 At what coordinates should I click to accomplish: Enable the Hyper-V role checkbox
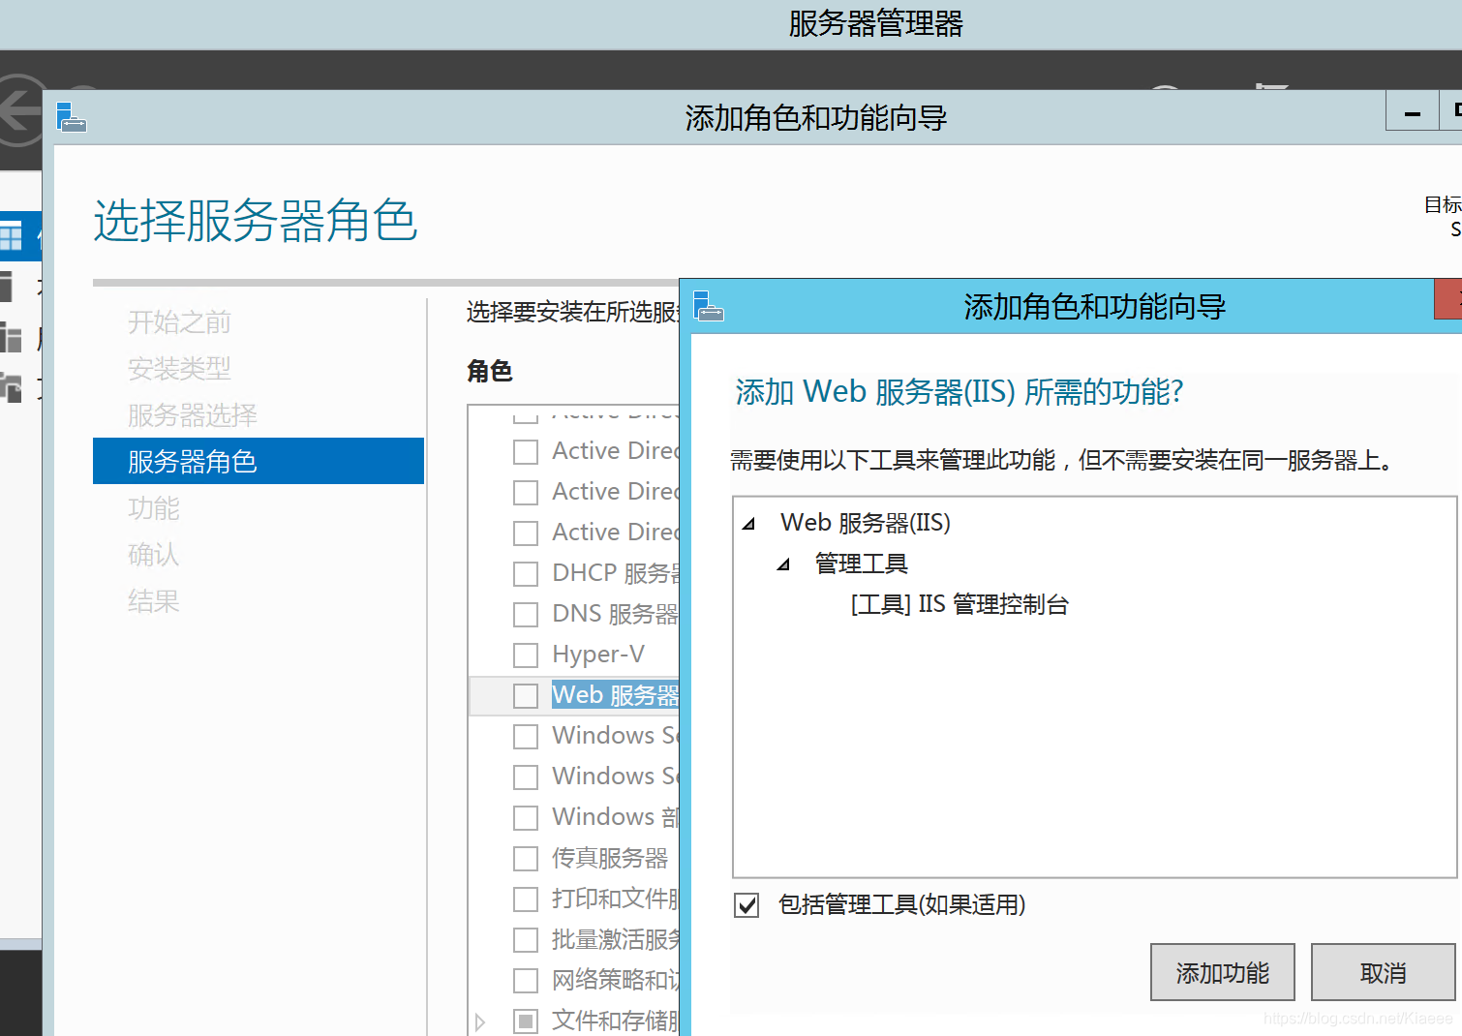[526, 655]
